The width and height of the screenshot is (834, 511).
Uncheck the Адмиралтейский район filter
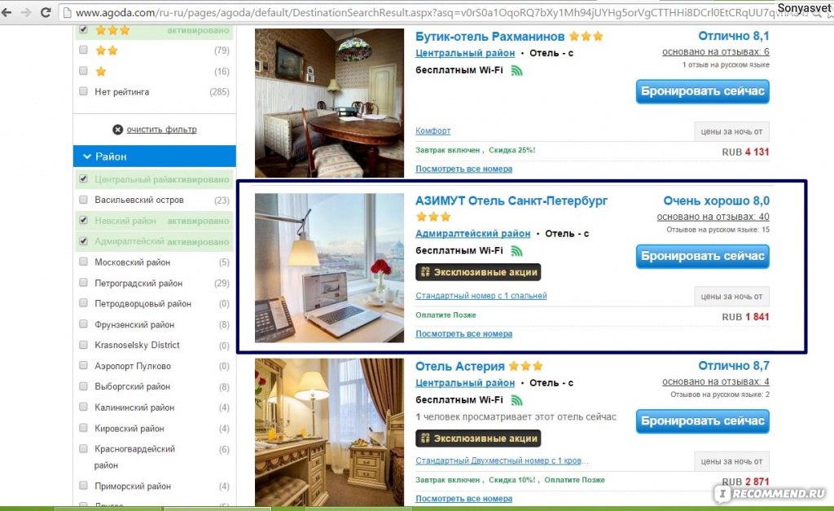click(x=83, y=241)
